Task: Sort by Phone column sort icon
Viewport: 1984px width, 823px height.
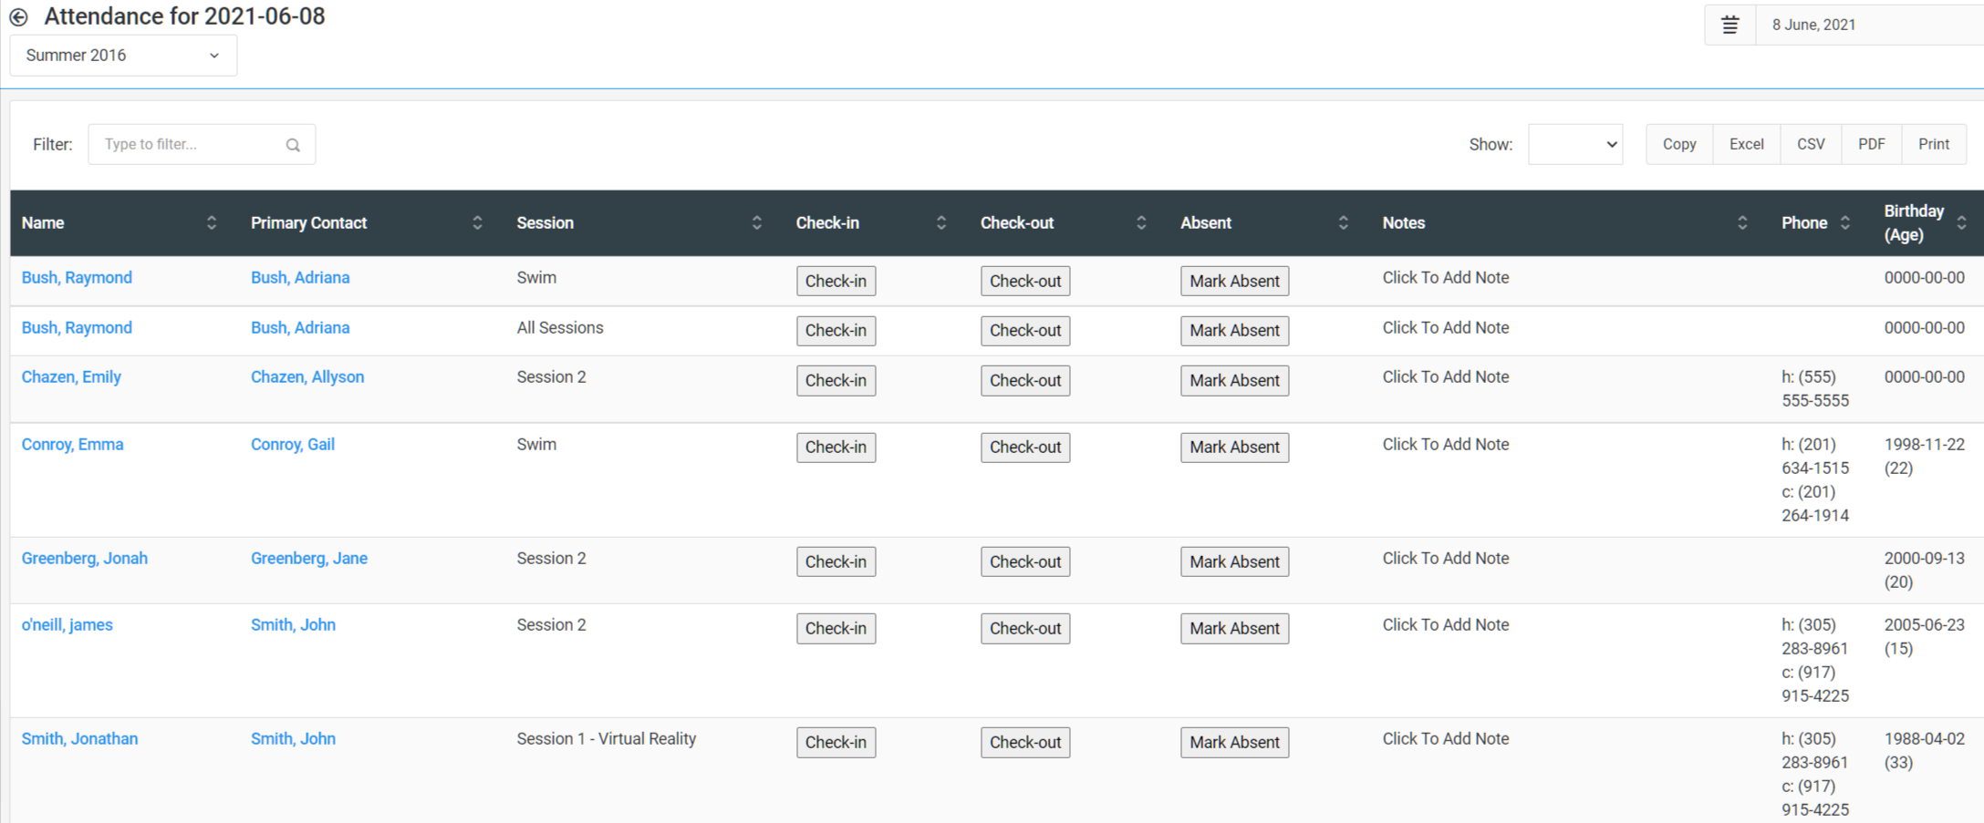Action: (x=1844, y=223)
